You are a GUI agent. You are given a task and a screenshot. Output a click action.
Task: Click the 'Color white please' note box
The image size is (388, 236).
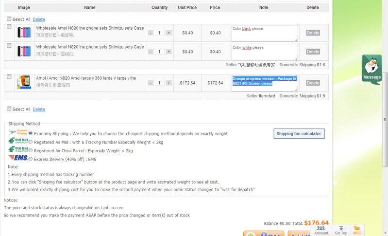(x=265, y=52)
